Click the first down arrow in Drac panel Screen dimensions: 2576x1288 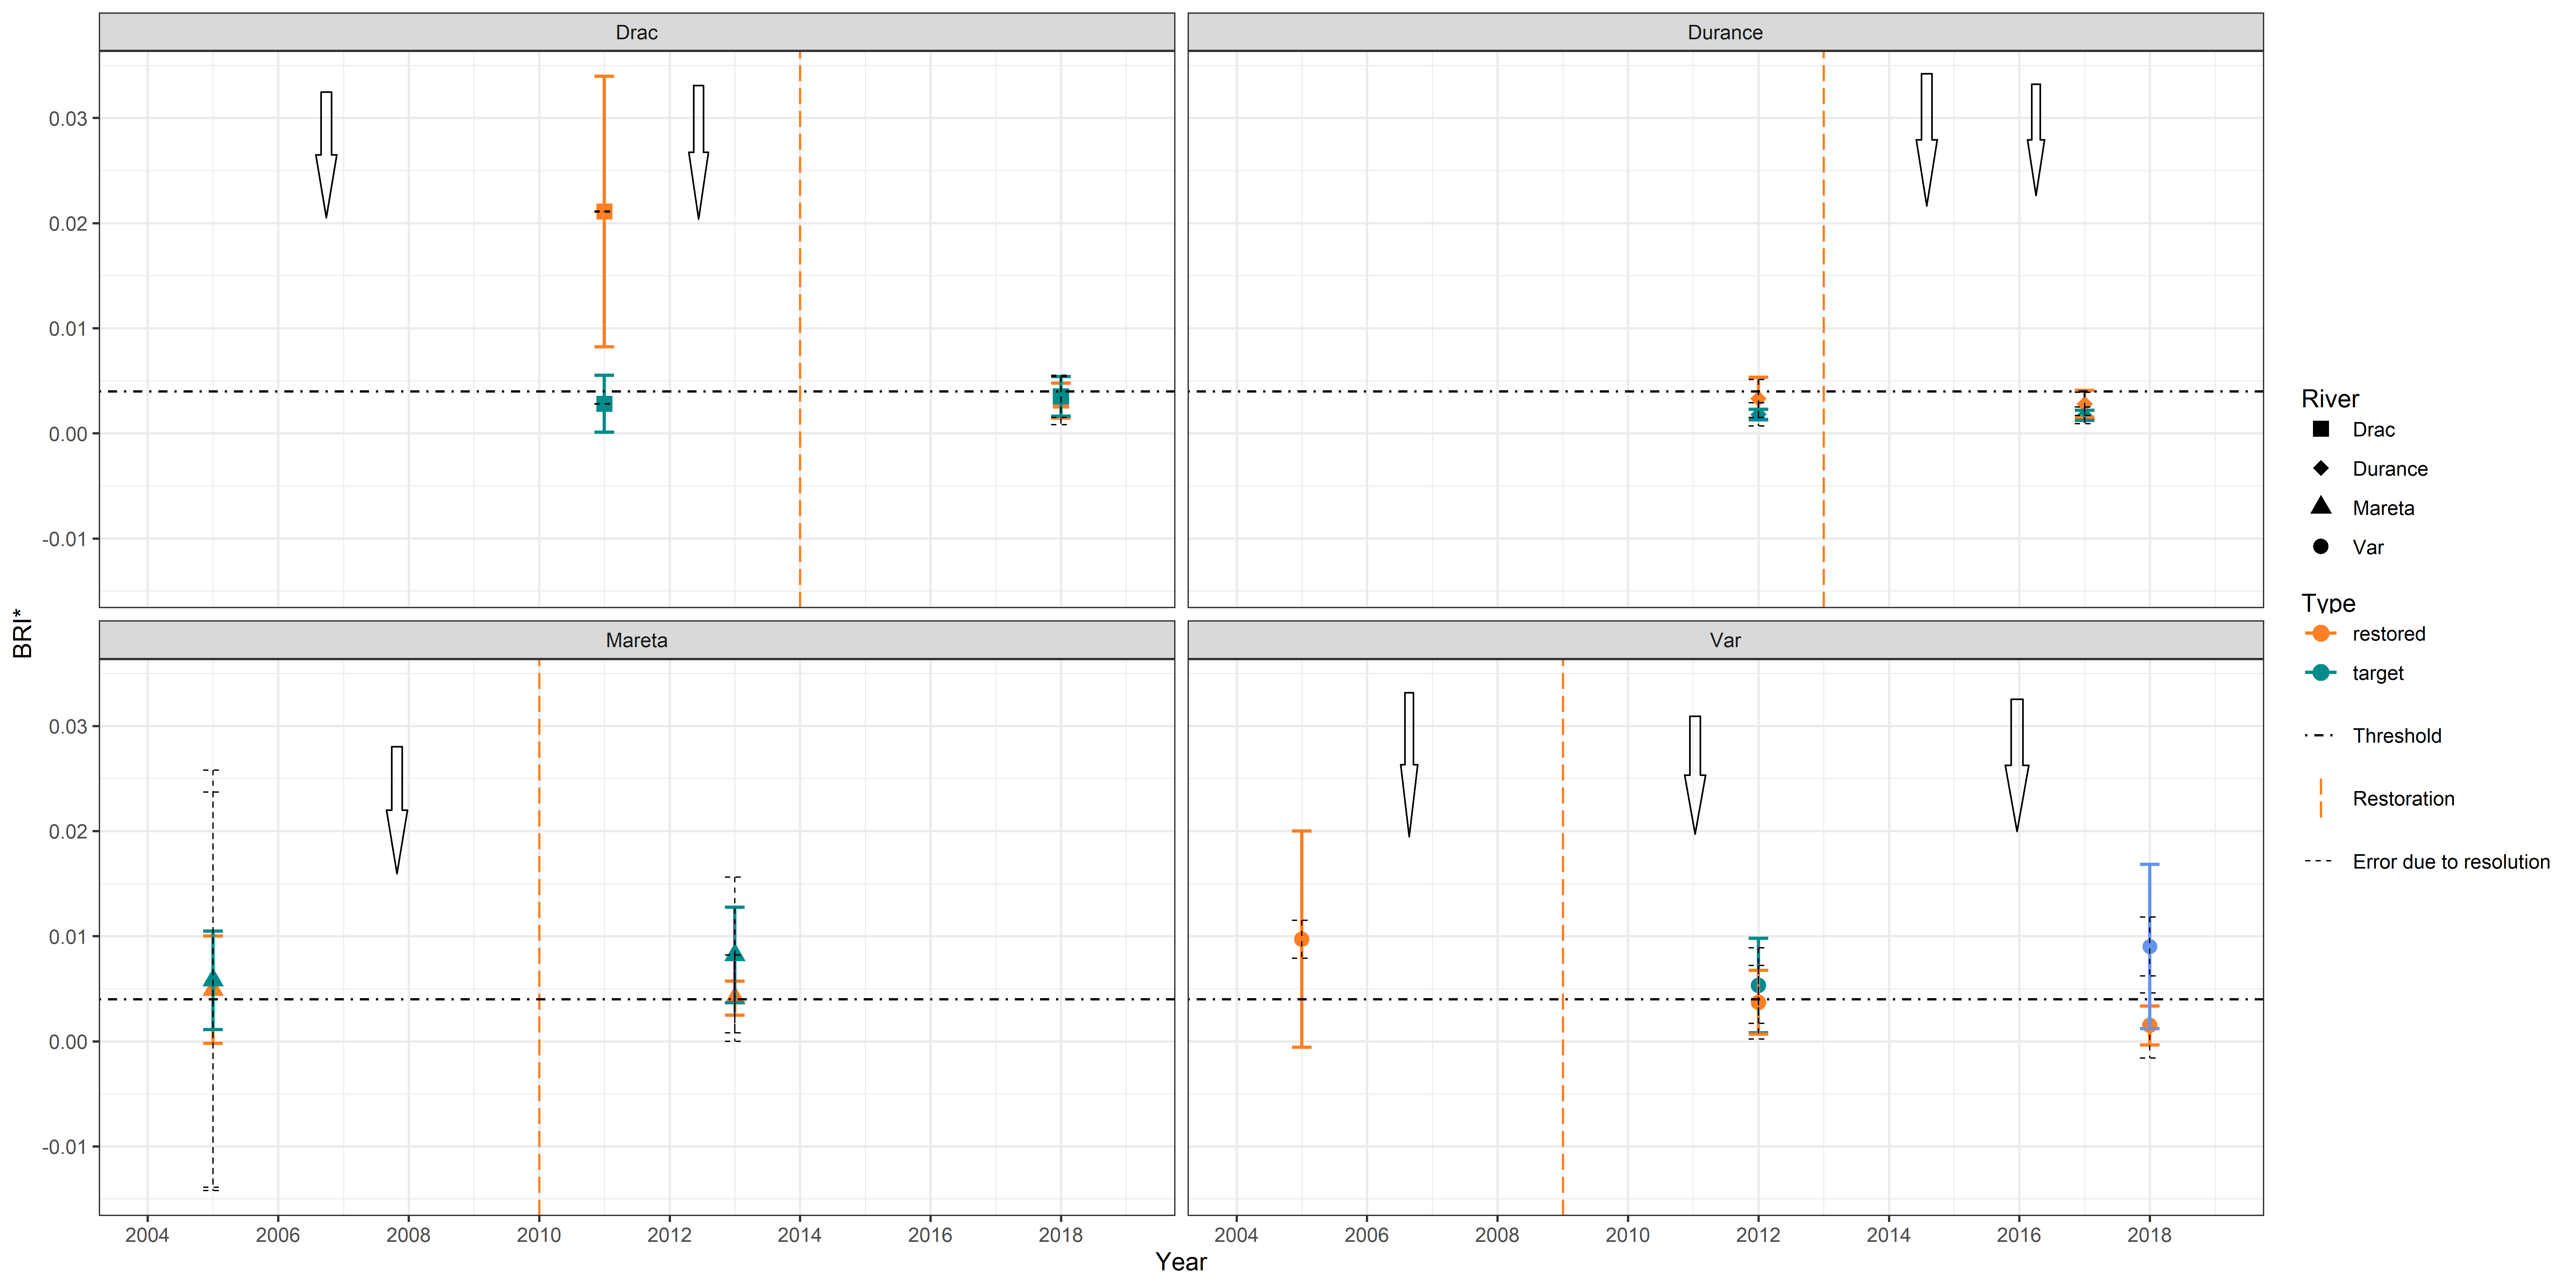coord(326,155)
